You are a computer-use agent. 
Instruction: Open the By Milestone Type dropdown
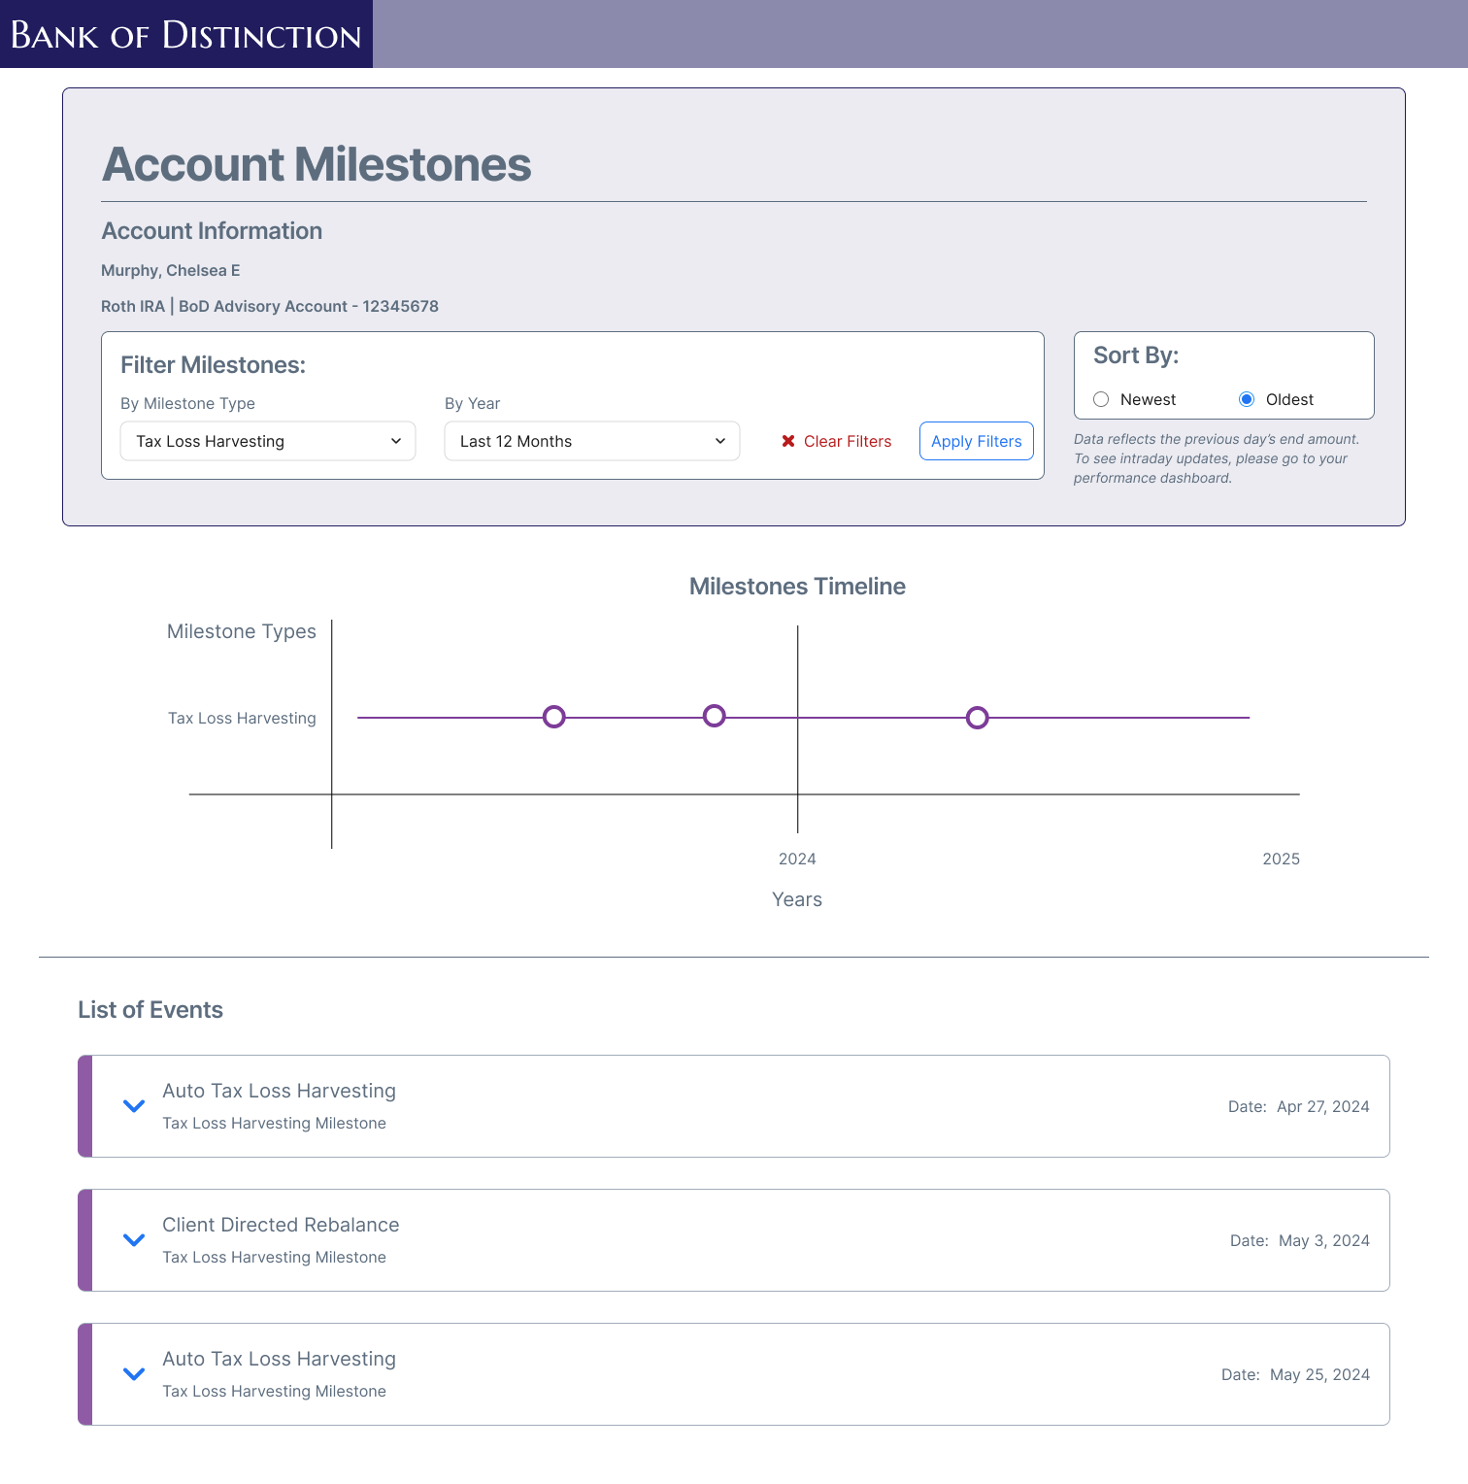(268, 441)
